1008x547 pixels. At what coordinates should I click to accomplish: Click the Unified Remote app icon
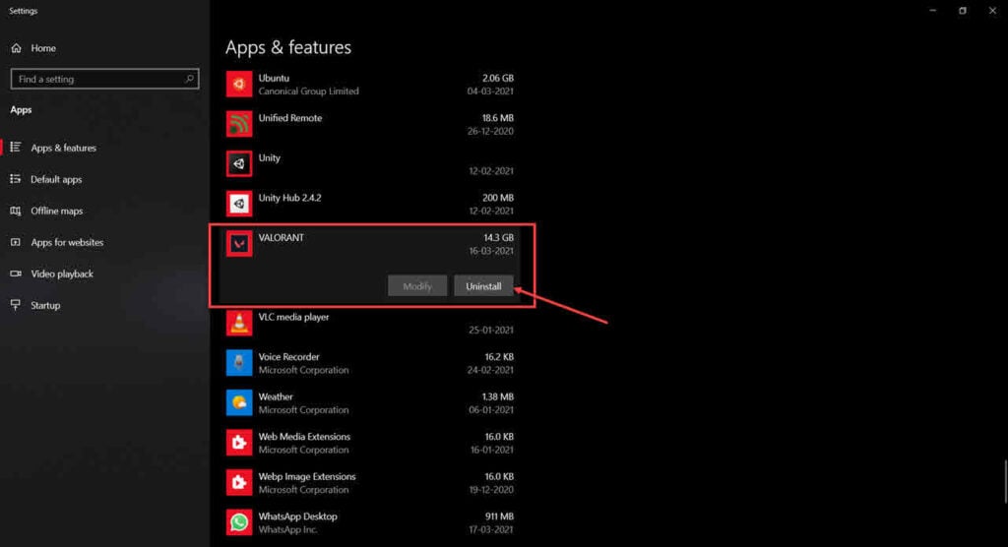click(x=238, y=124)
